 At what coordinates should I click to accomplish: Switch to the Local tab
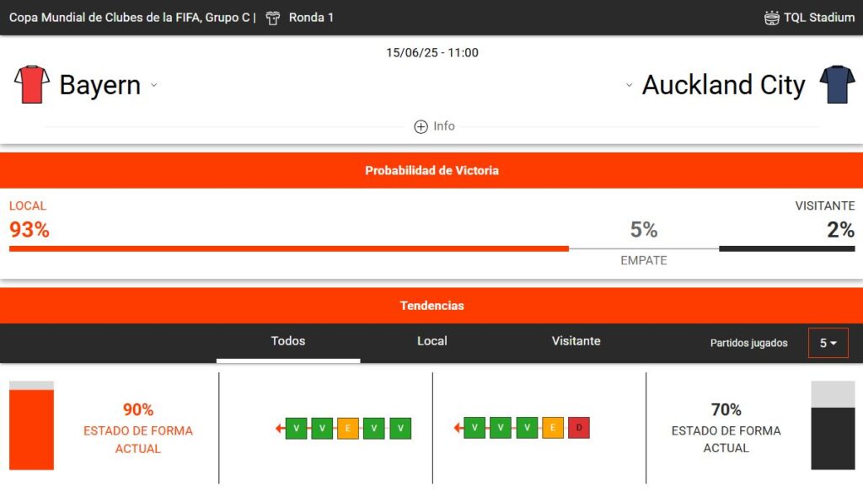point(432,341)
